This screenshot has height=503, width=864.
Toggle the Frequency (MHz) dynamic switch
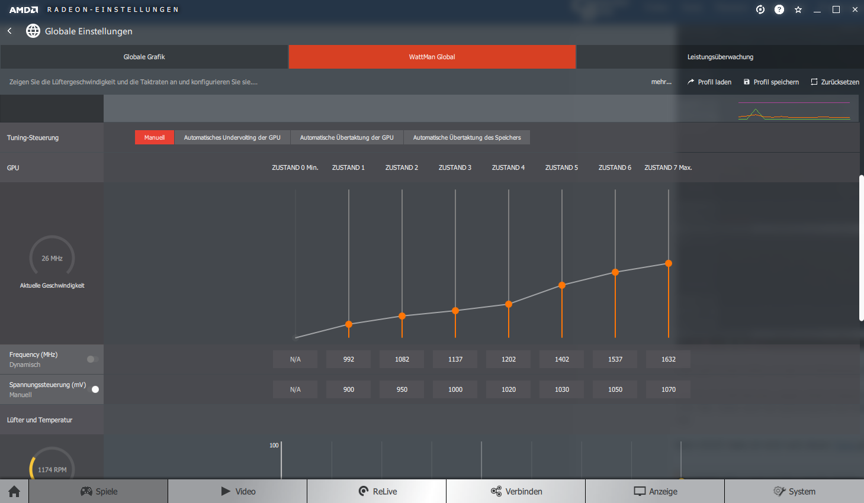(92, 359)
